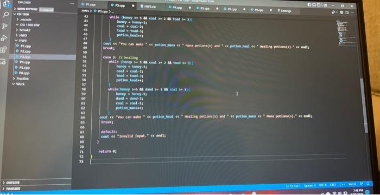
Task: Switch to the P6.cpp editor tab
Action: pyautogui.click(x=230, y=9)
